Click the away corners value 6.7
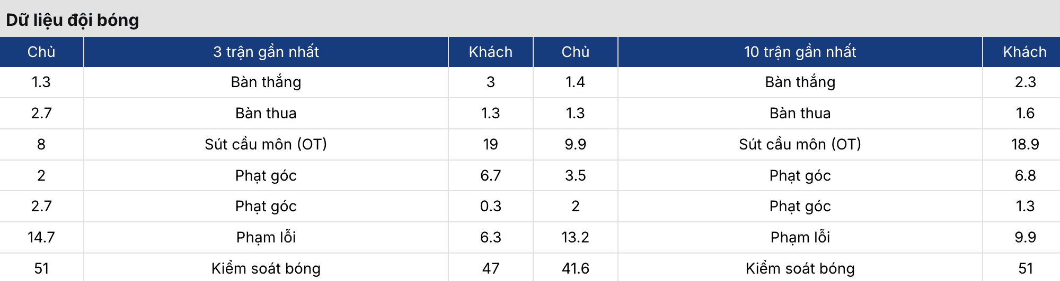The width and height of the screenshot is (1060, 281). click(490, 175)
